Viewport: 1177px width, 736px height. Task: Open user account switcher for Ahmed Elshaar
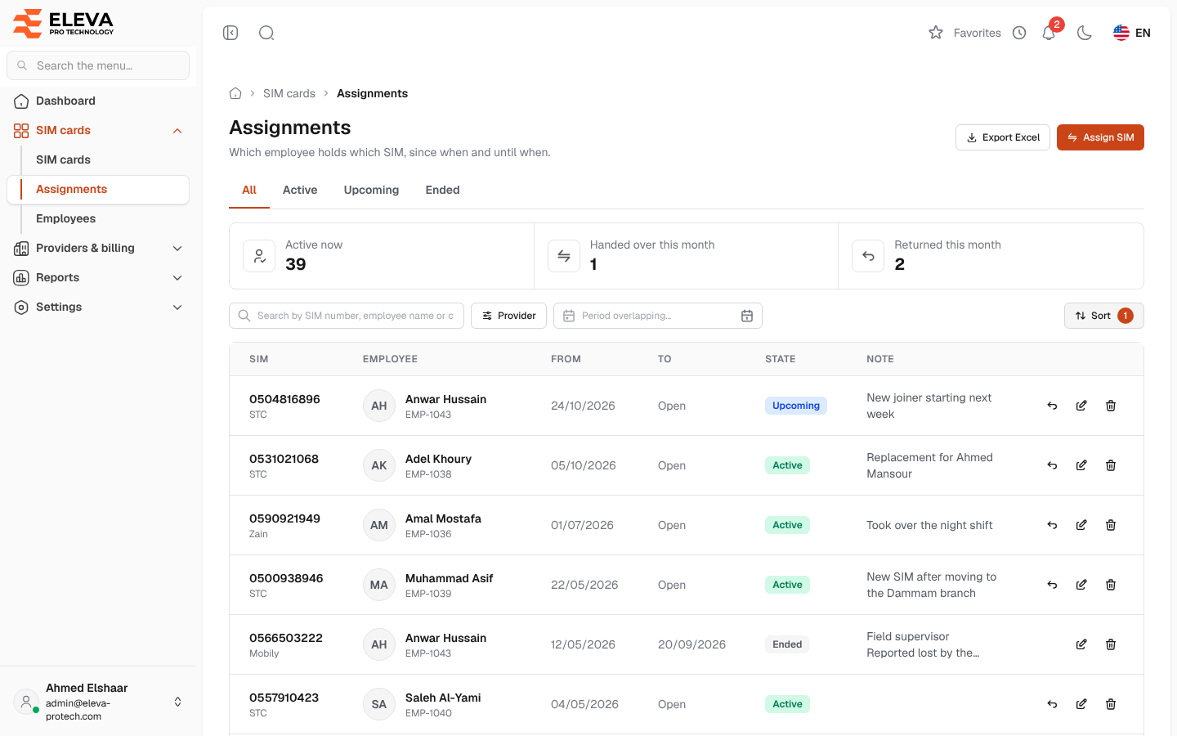tap(98, 702)
